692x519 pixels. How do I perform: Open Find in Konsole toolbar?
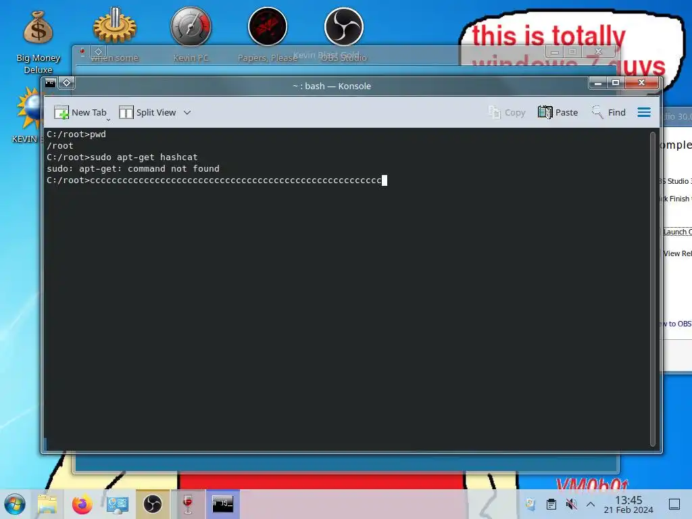609,113
